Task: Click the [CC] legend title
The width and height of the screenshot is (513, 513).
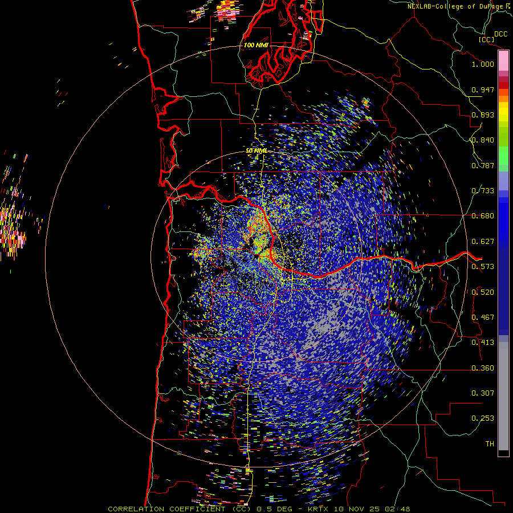Action: [x=487, y=39]
